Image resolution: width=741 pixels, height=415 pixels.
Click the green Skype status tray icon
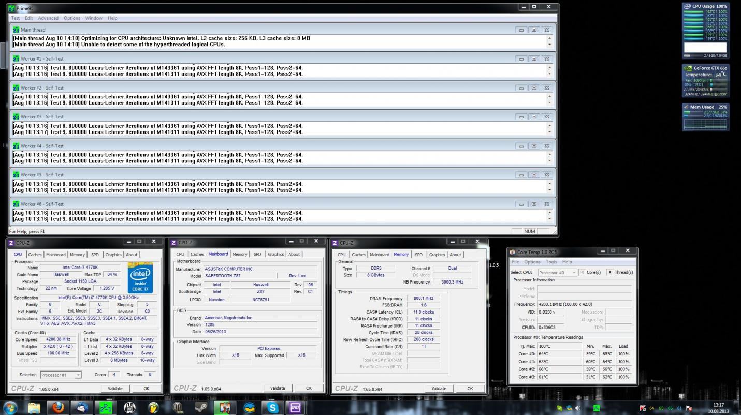560,408
